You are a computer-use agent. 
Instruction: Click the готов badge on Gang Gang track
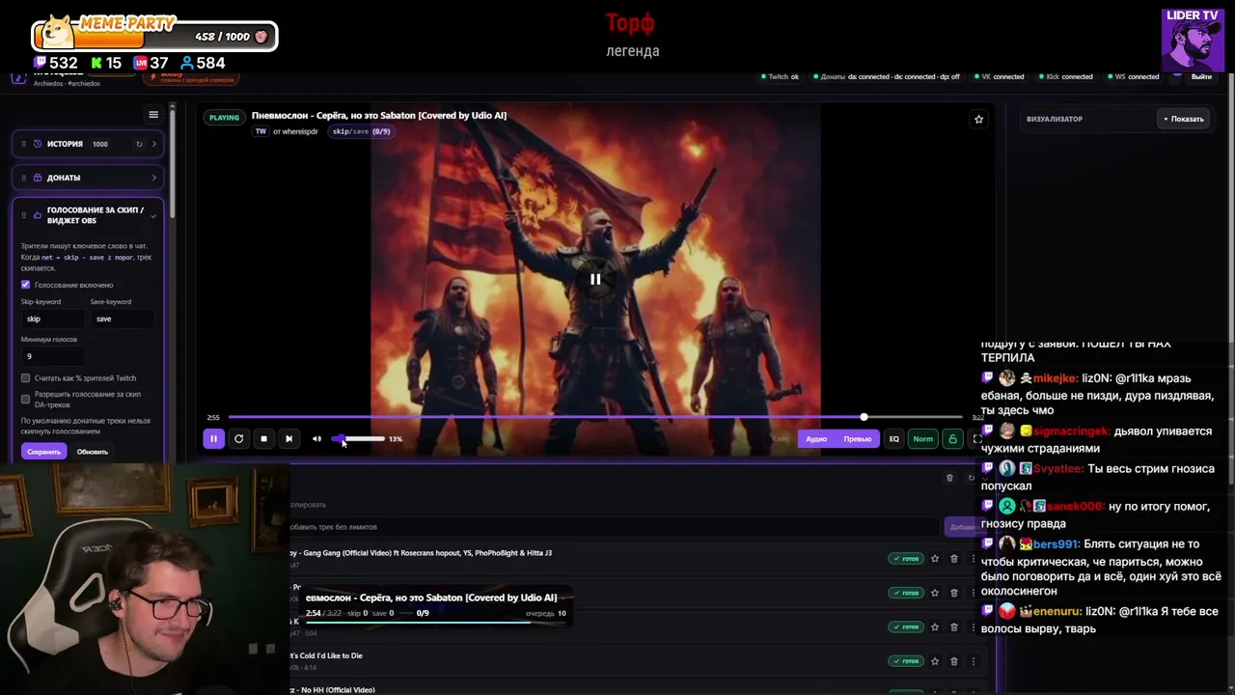click(x=906, y=558)
